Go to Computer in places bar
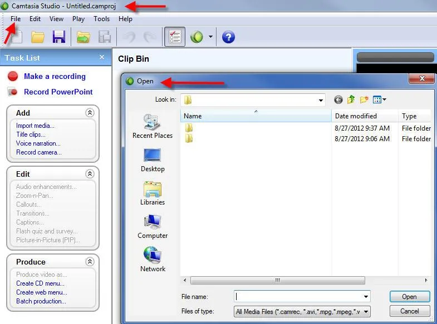Viewport: 437px width, 324px height. [153, 227]
